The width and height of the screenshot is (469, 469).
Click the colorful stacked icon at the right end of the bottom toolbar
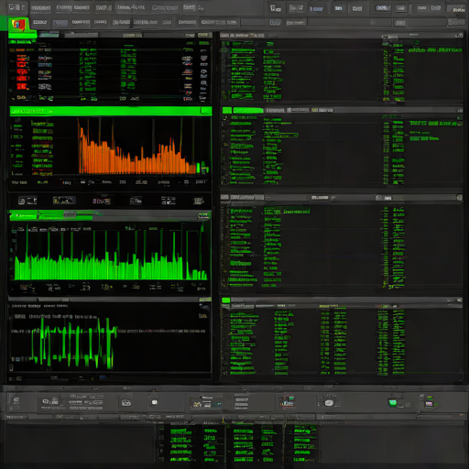point(429,402)
